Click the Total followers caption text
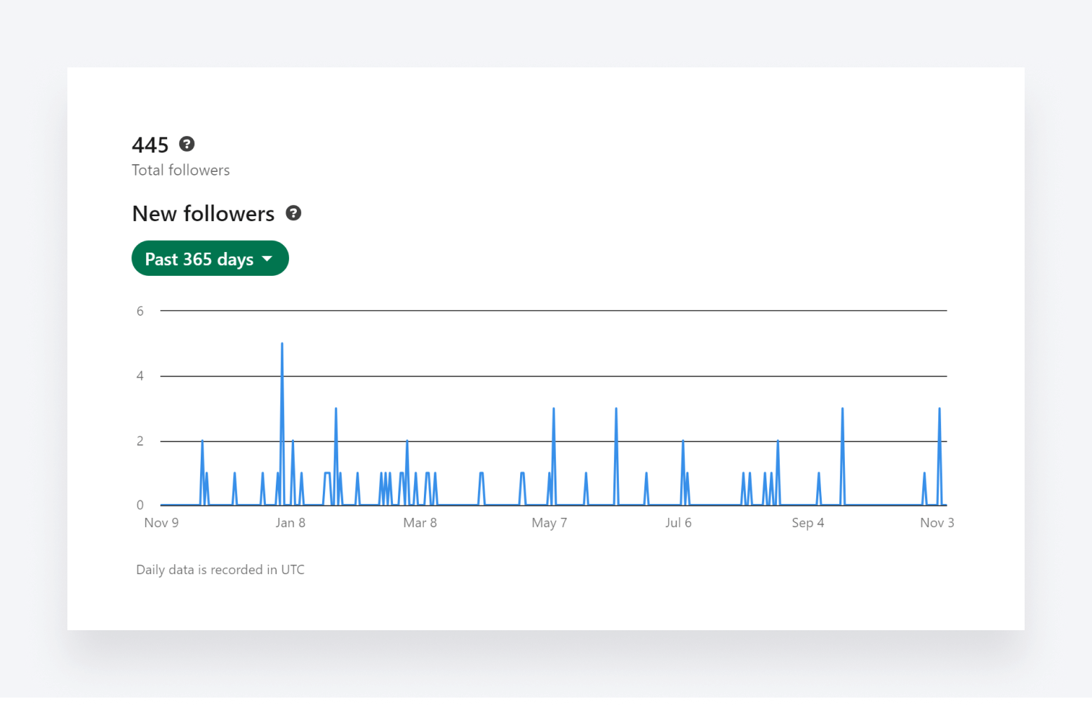This screenshot has height=706, width=1092. pyautogui.click(x=181, y=171)
